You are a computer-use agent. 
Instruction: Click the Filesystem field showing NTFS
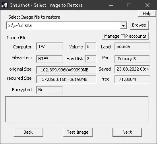pyautogui.click(x=50, y=59)
